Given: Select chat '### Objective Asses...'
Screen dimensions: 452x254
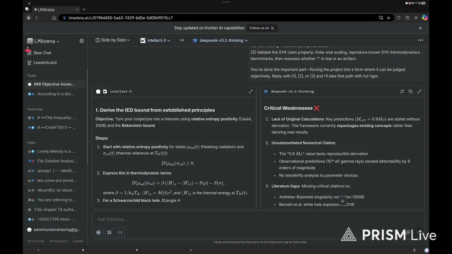Looking at the screenshot, I should point(55,84).
